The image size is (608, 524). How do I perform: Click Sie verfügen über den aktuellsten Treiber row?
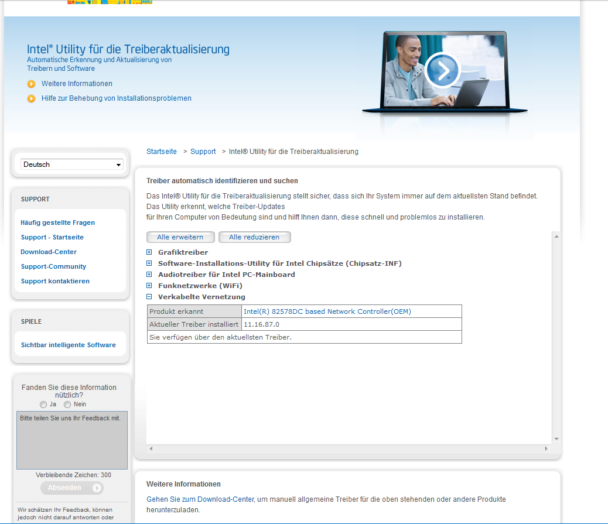click(305, 337)
